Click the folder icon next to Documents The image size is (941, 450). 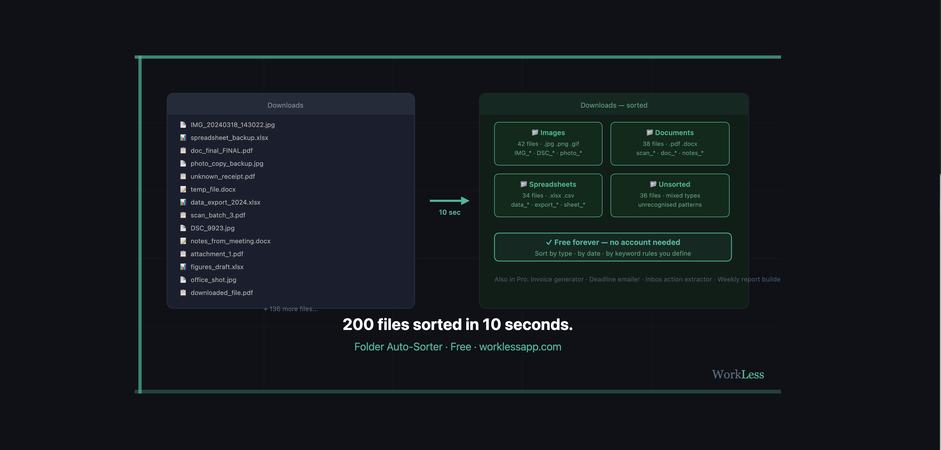pos(650,132)
